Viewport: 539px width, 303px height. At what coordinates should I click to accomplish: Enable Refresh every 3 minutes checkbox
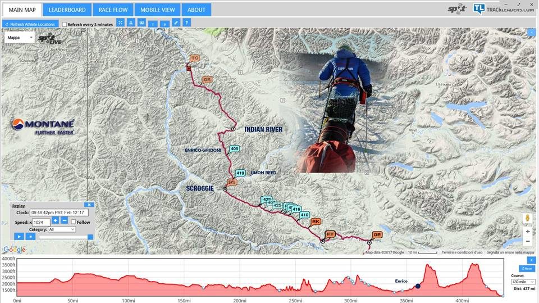64,24
